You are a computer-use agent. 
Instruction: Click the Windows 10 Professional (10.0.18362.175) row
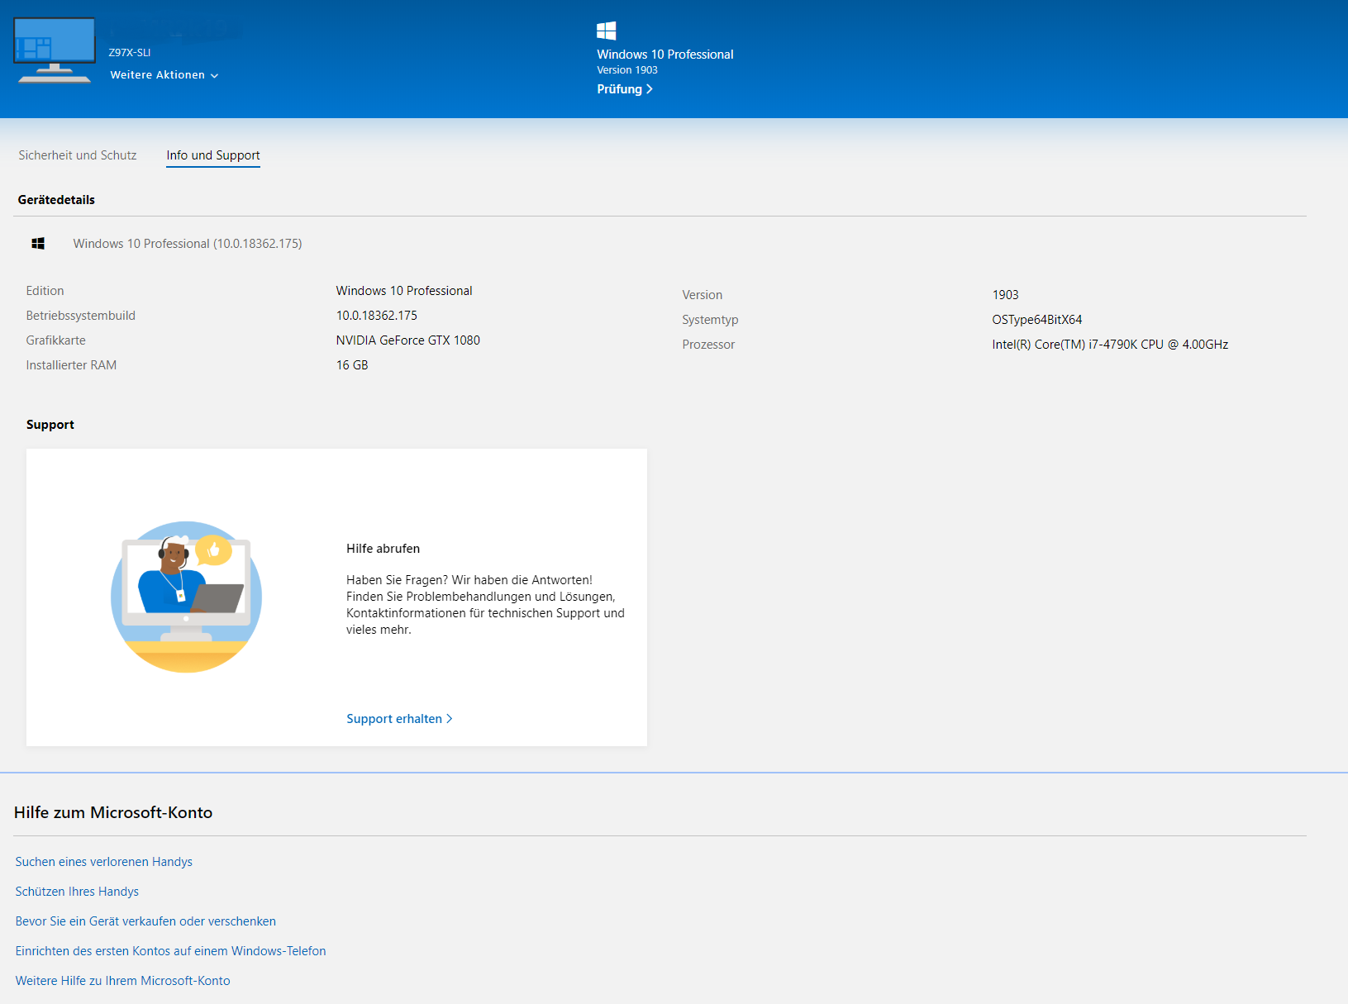(x=188, y=244)
